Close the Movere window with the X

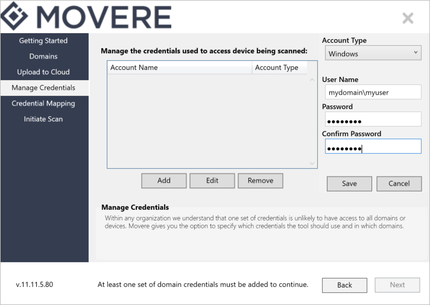[408, 18]
